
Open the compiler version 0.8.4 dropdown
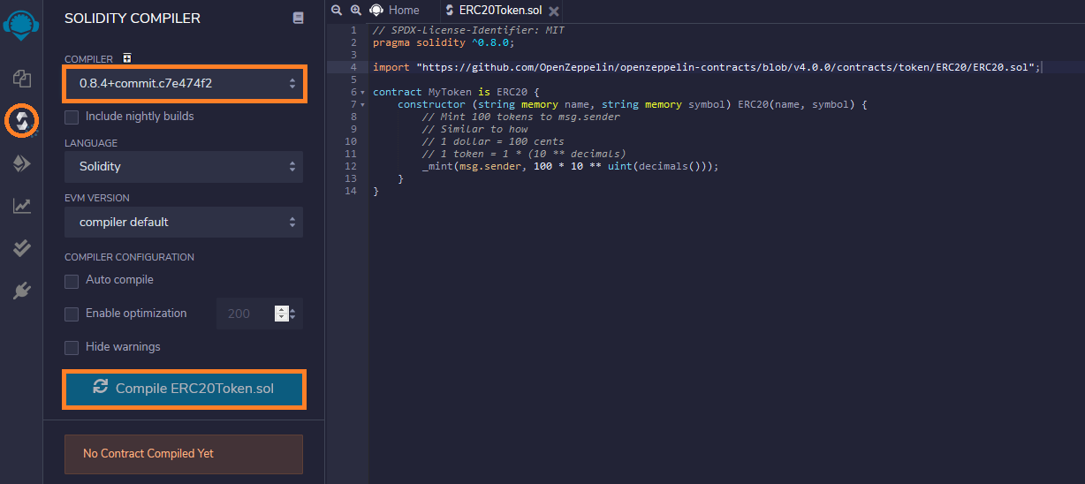coord(184,83)
